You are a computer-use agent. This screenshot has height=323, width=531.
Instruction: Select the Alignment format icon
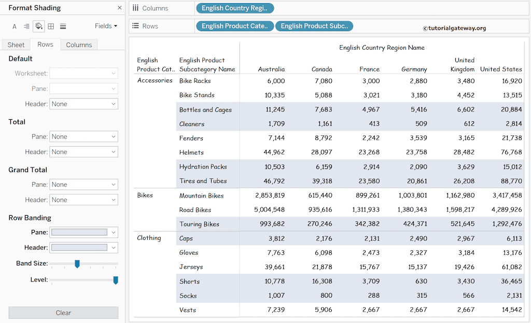pyautogui.click(x=26, y=26)
